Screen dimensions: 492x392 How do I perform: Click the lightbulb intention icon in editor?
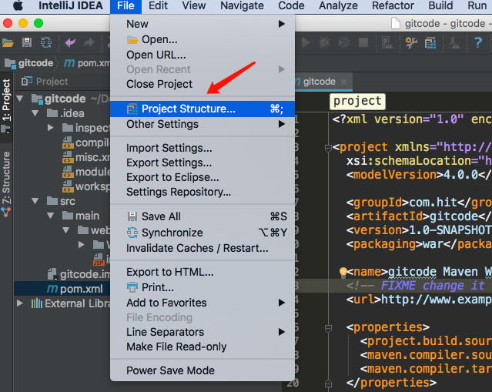point(343,273)
